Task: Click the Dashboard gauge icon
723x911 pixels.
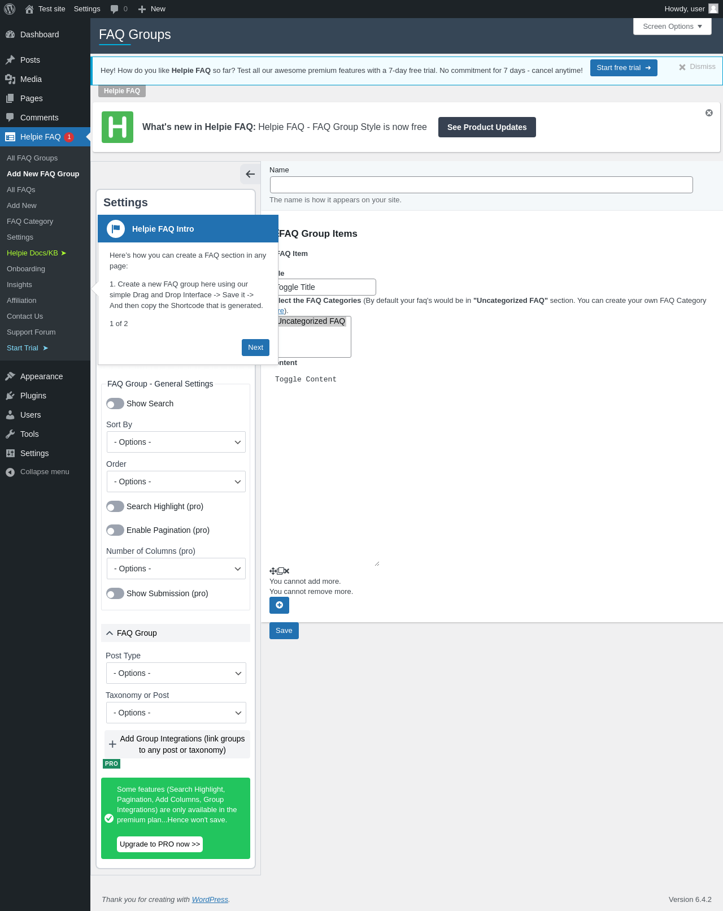Action: click(x=10, y=34)
